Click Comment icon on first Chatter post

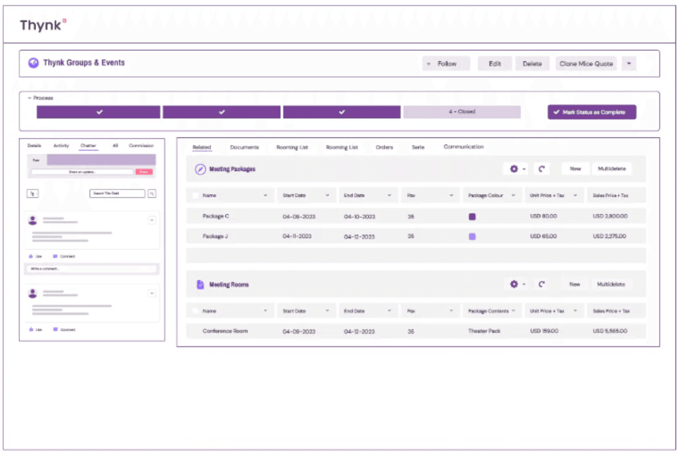point(55,256)
